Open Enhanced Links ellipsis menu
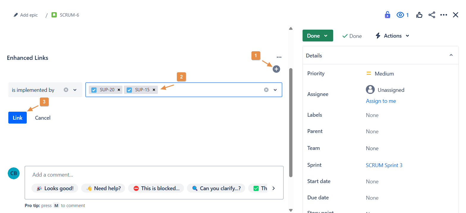The width and height of the screenshot is (466, 213). coord(279,57)
